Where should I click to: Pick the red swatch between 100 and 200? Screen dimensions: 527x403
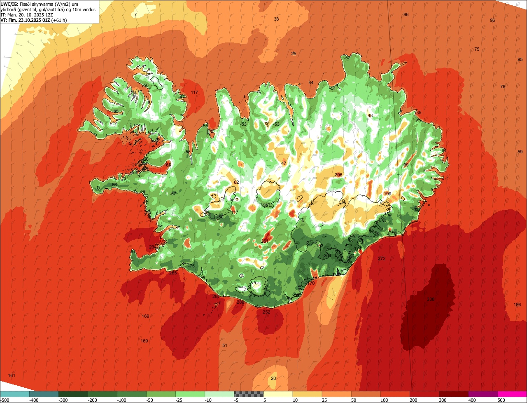point(395,394)
